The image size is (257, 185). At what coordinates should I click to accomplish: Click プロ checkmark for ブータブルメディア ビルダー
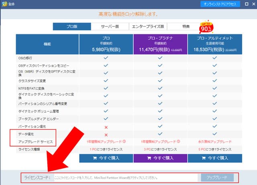tap(106, 118)
